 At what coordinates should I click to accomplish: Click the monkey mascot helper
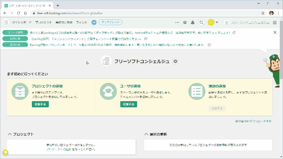(272, 71)
